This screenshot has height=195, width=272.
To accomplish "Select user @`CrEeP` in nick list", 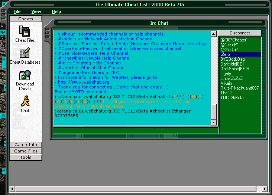I will pos(240,45).
